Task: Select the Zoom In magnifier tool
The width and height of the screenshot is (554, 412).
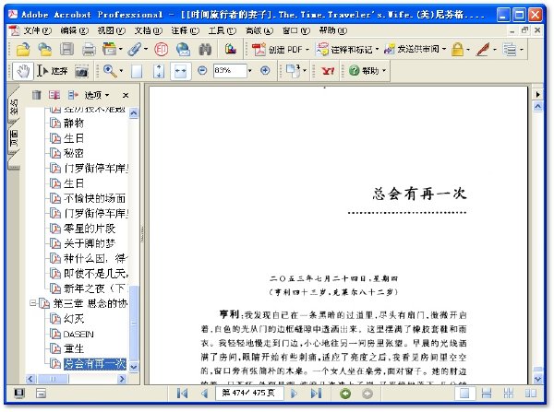Action: click(x=110, y=71)
